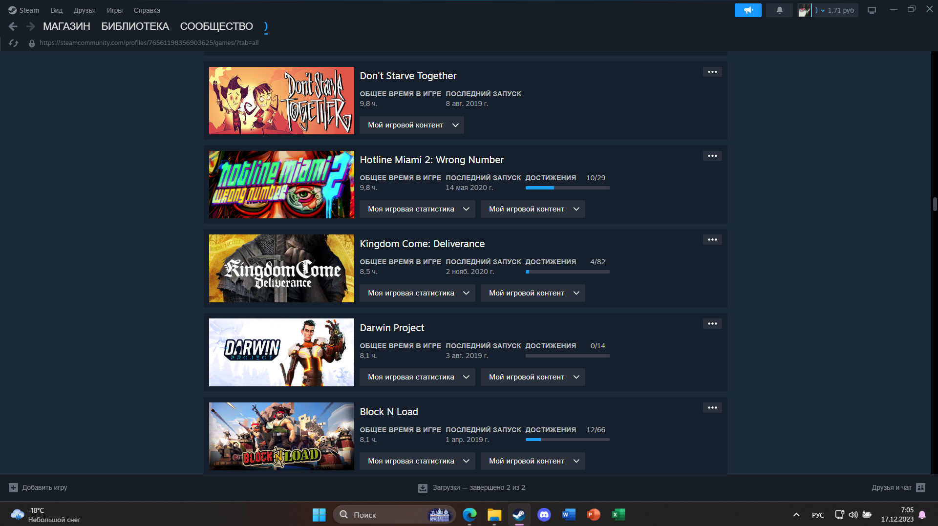938x526 pixels.
Task: Open the Windows Start menu
Action: (x=319, y=515)
